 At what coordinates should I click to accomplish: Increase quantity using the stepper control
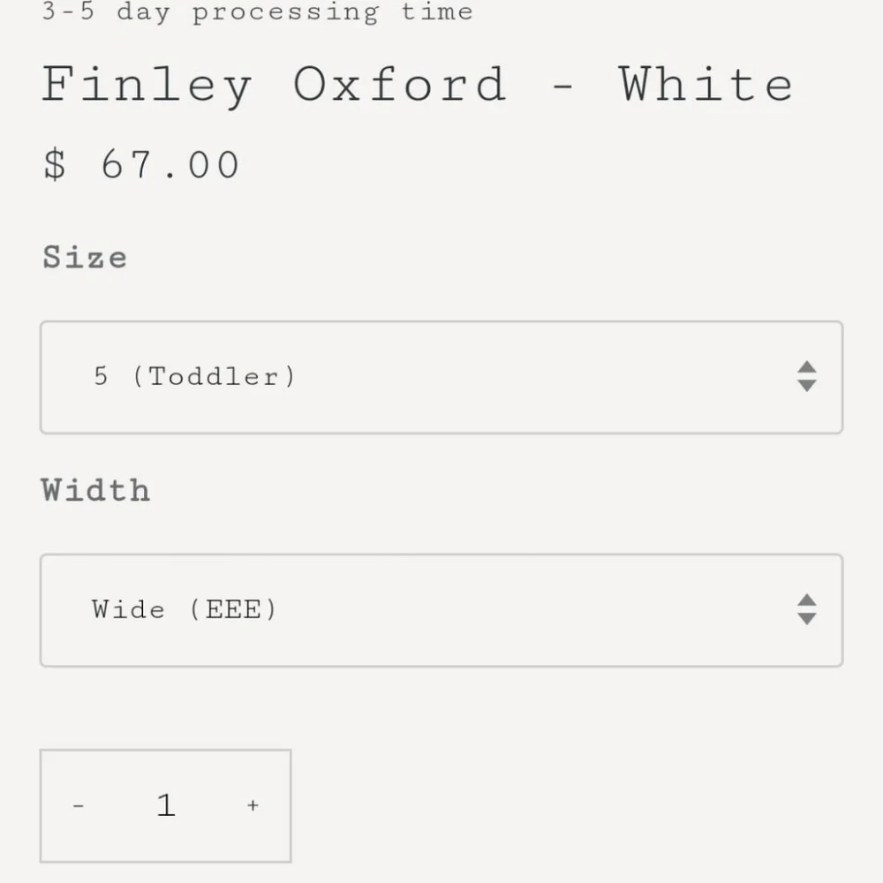point(253,805)
